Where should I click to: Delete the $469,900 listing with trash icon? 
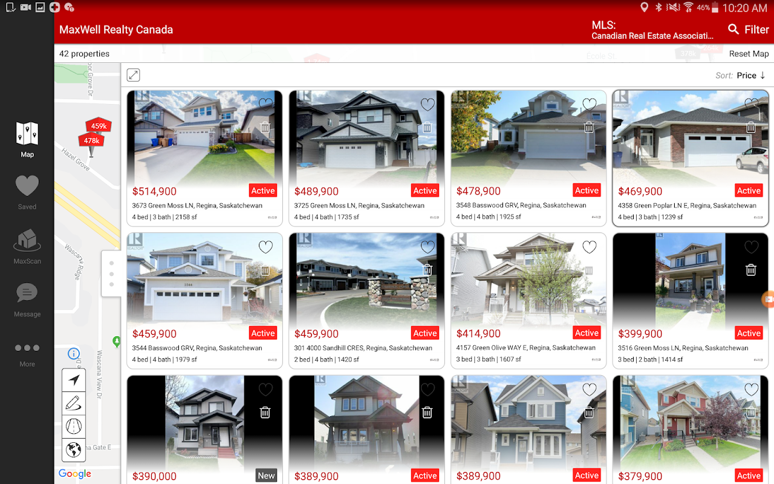[x=751, y=128]
